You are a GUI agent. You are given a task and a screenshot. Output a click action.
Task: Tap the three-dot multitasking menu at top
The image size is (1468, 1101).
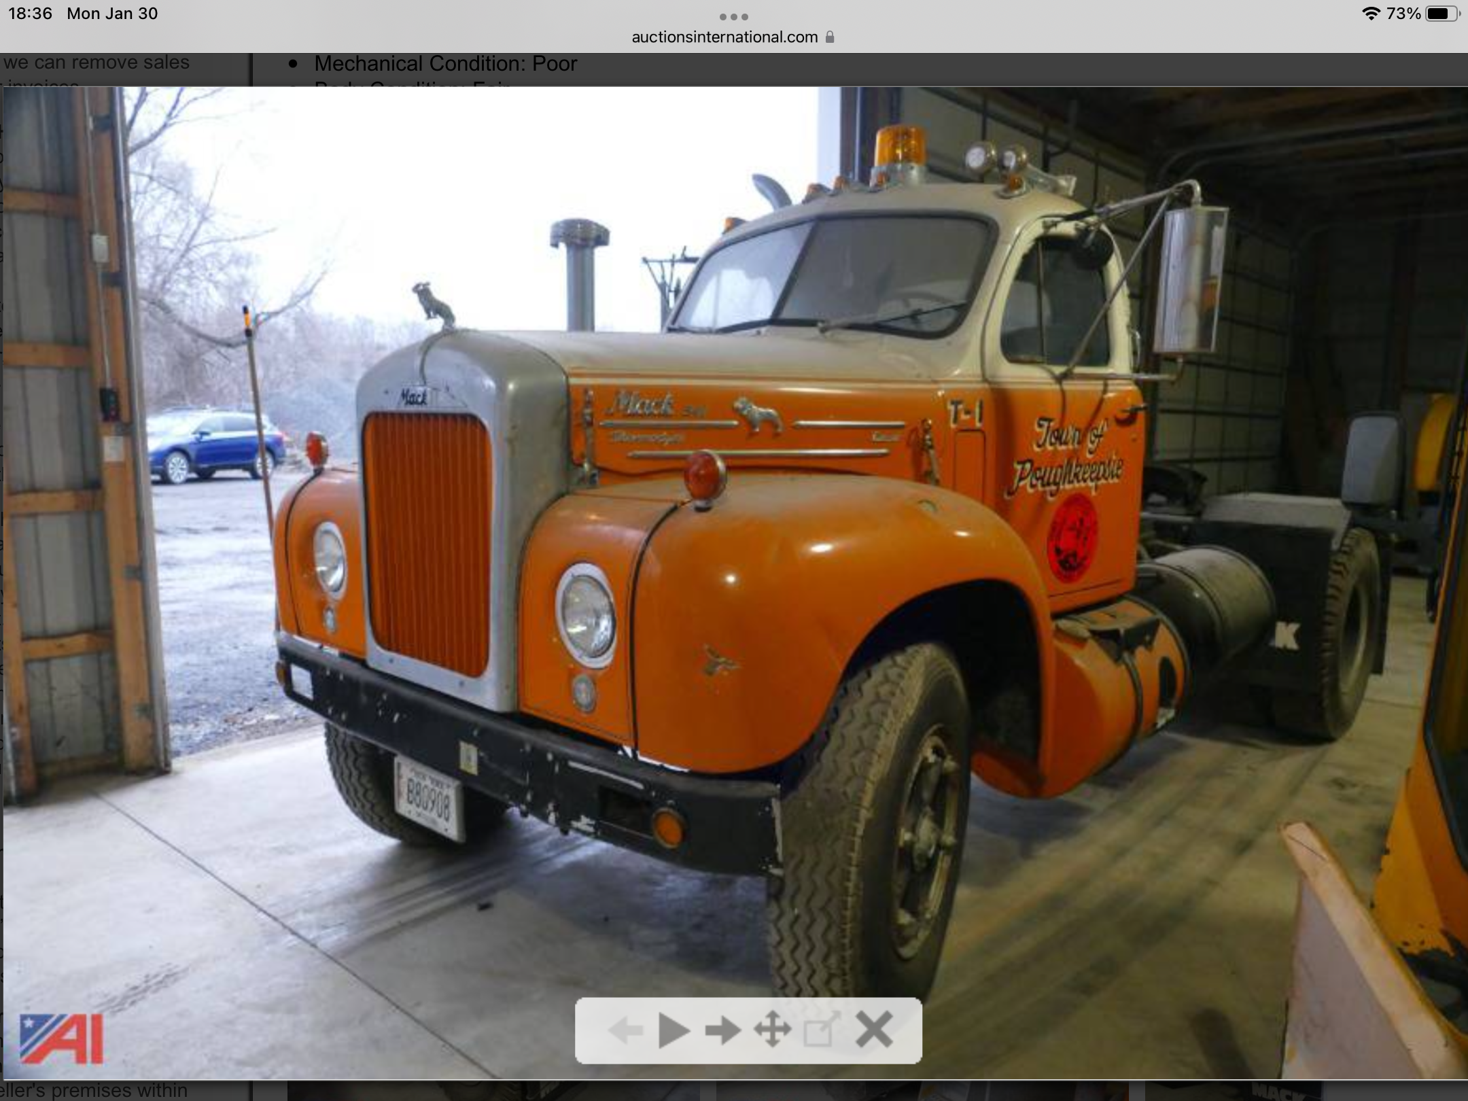733,16
